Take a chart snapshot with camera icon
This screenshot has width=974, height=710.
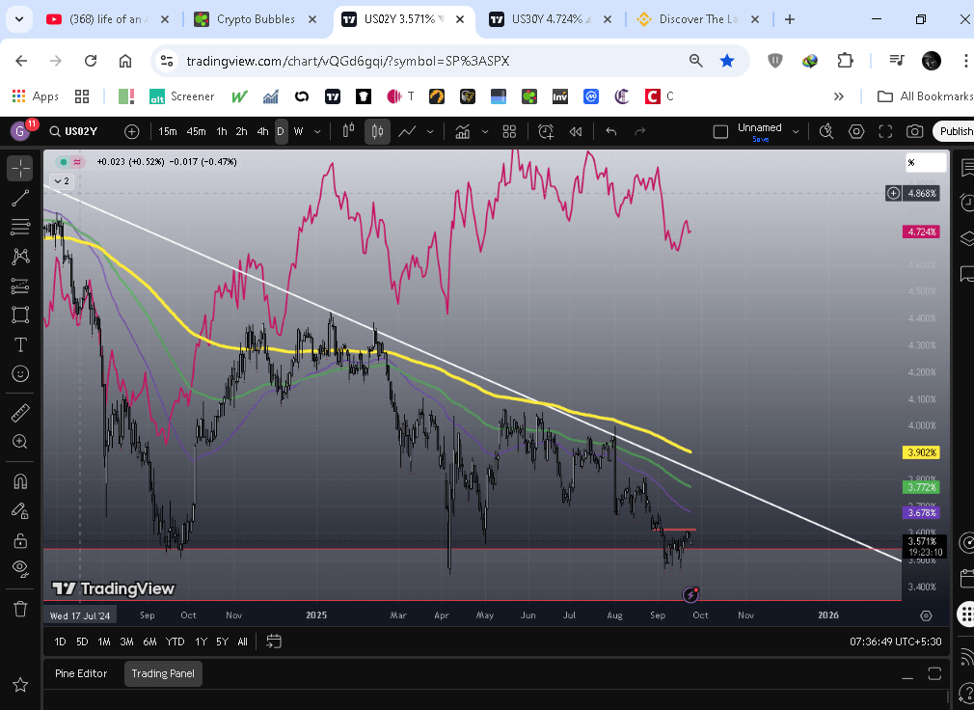[x=914, y=131]
